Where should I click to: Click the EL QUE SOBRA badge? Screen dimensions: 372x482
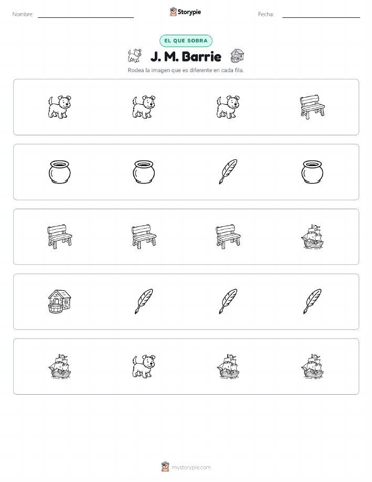(x=186, y=40)
